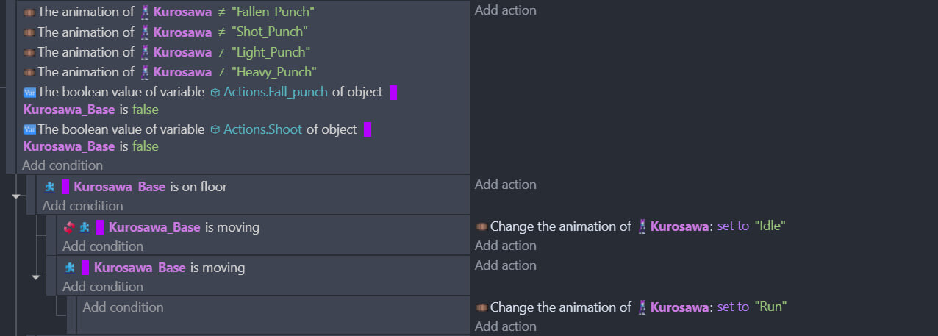Collapse the "is on floor" event group
The width and height of the screenshot is (938, 336).
tap(16, 196)
